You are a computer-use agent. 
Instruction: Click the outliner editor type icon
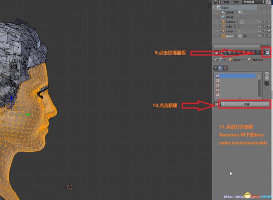pyautogui.click(x=217, y=2)
